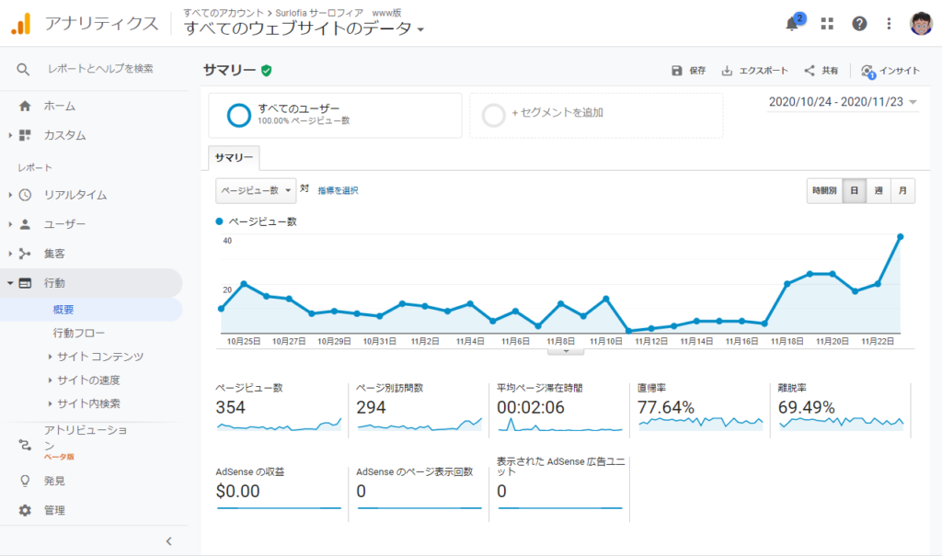Click the user profile avatar
The width and height of the screenshot is (942, 556).
click(923, 23)
